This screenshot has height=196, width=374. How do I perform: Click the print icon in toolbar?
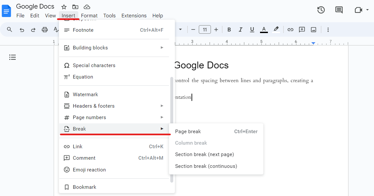coord(45,30)
